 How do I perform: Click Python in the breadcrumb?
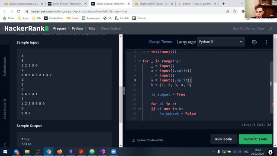[x=77, y=29]
